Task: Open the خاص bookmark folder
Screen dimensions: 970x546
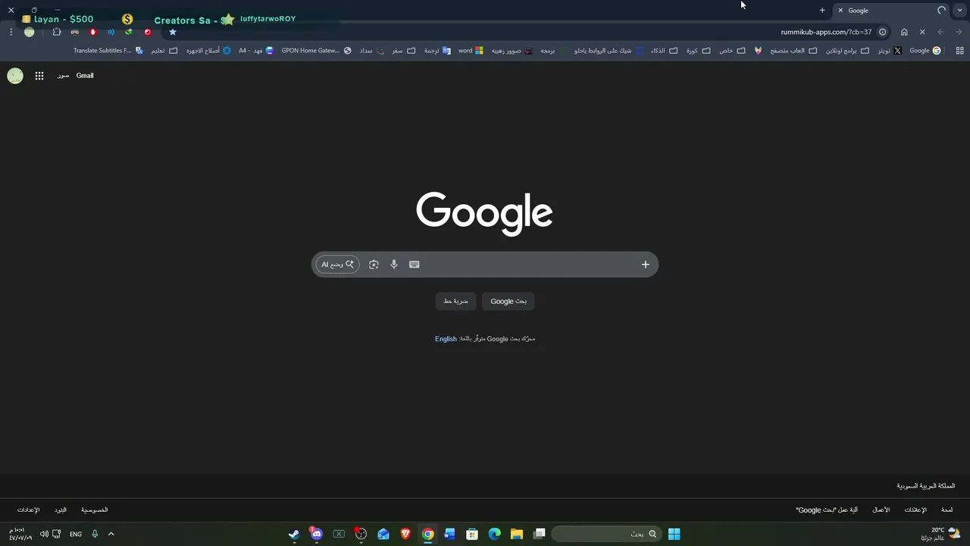Action: click(x=732, y=51)
